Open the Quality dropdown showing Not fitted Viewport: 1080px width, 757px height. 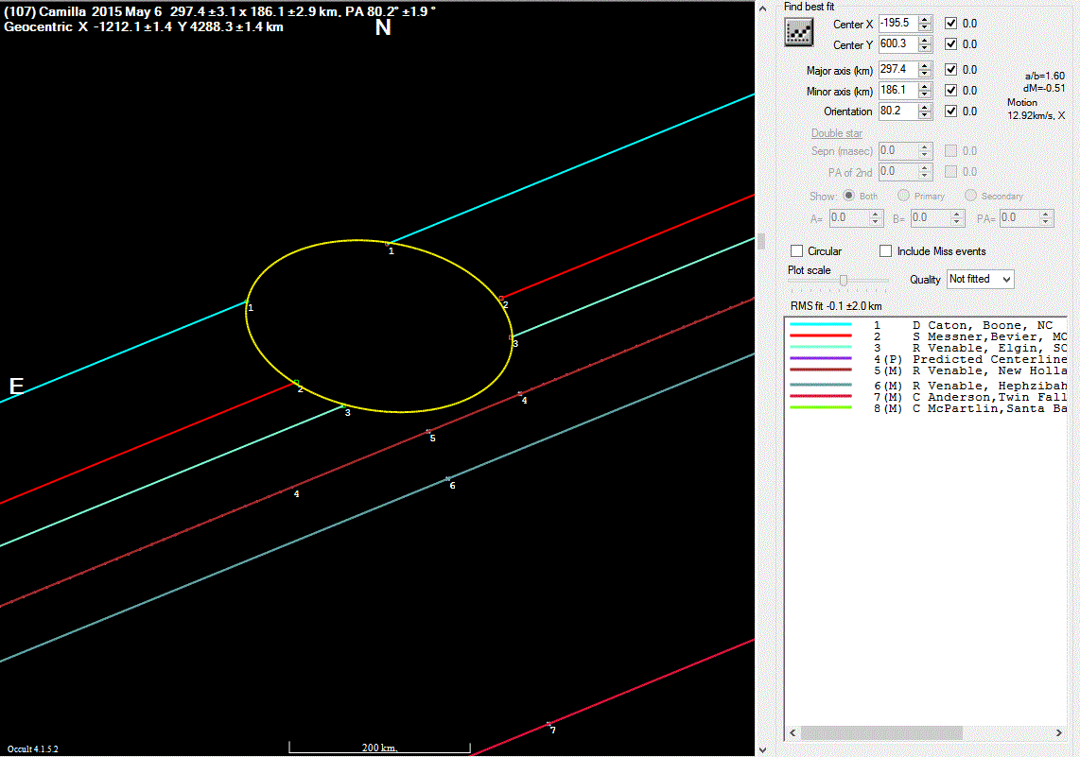click(980, 279)
